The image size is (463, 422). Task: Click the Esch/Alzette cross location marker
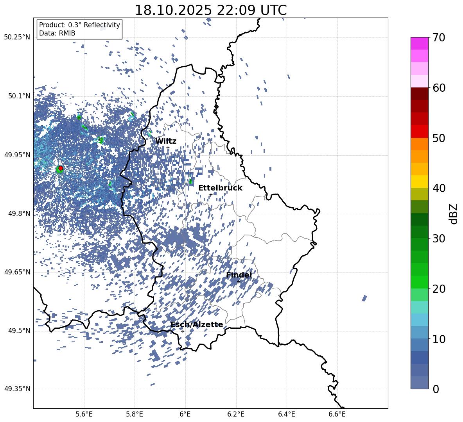pyautogui.click(x=183, y=331)
